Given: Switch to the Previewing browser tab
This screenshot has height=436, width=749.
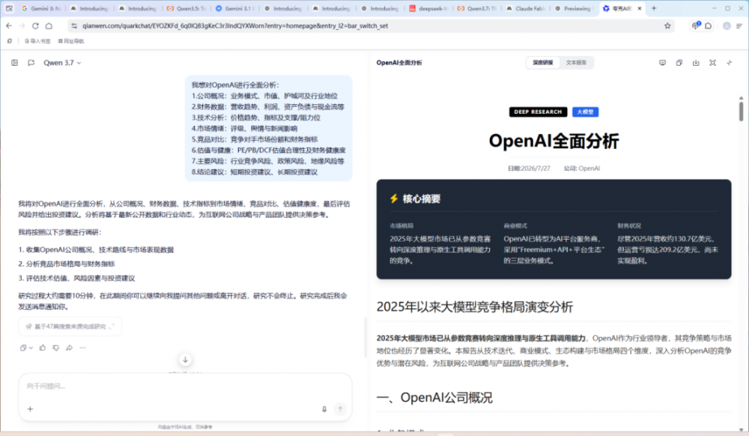Looking at the screenshot, I should (574, 8).
